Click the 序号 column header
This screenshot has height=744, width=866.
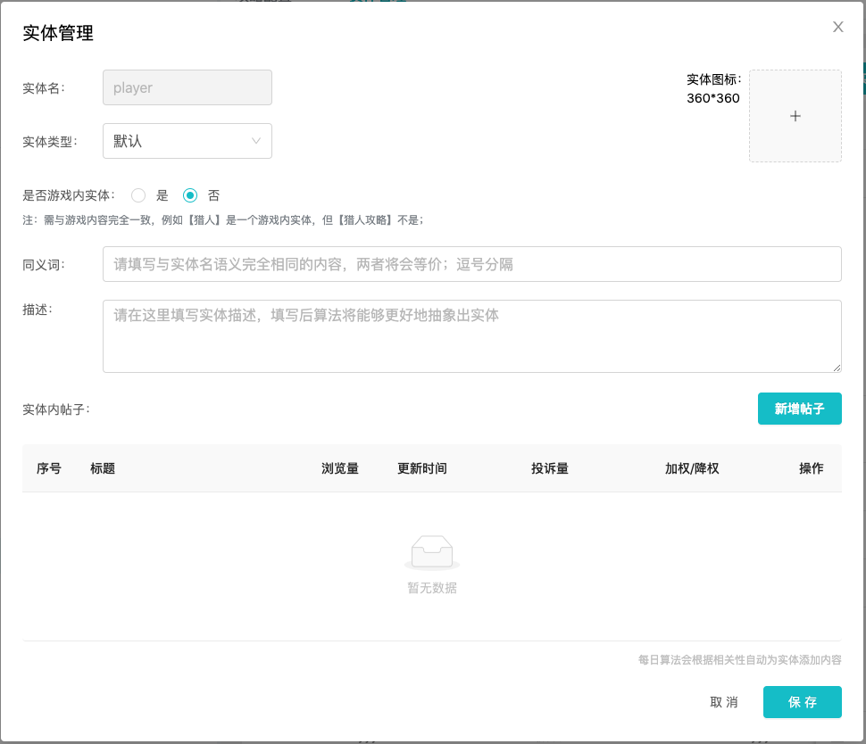pyautogui.click(x=49, y=468)
